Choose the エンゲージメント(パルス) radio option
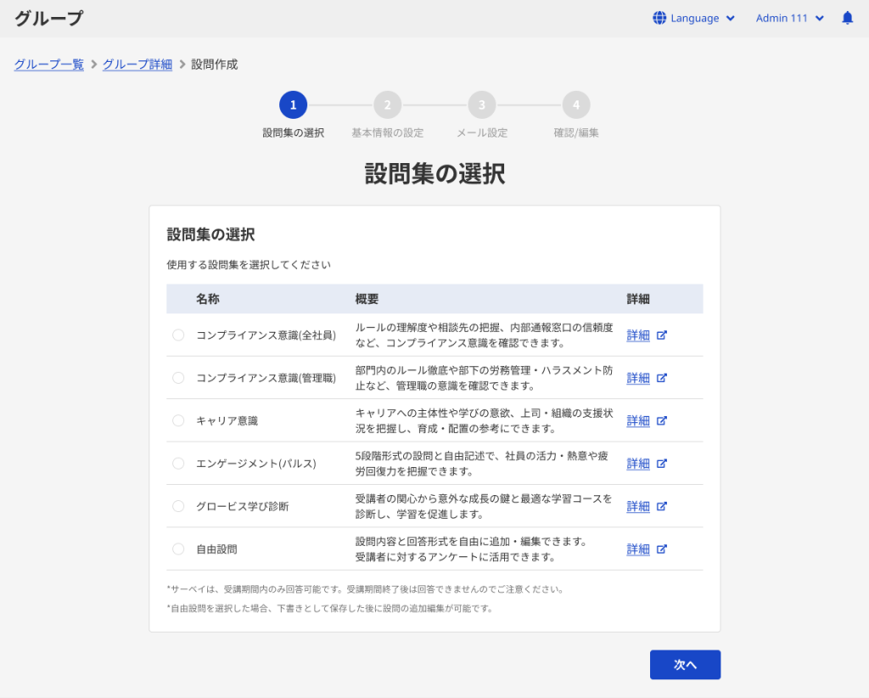Viewport: 869px width, 698px height. click(178, 464)
